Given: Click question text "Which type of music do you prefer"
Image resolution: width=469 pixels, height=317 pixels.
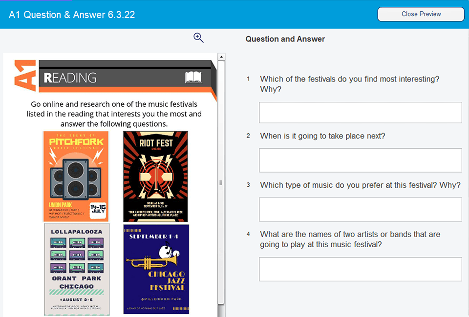Looking at the screenshot, I should coord(322,185).
